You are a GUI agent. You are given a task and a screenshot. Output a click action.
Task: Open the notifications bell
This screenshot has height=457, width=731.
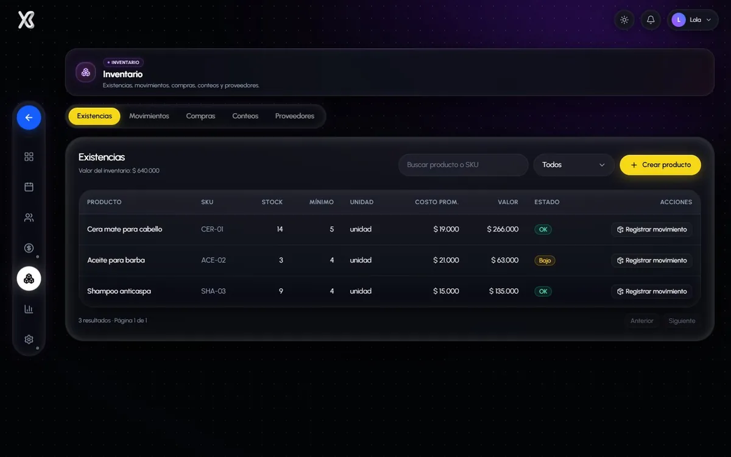point(651,20)
